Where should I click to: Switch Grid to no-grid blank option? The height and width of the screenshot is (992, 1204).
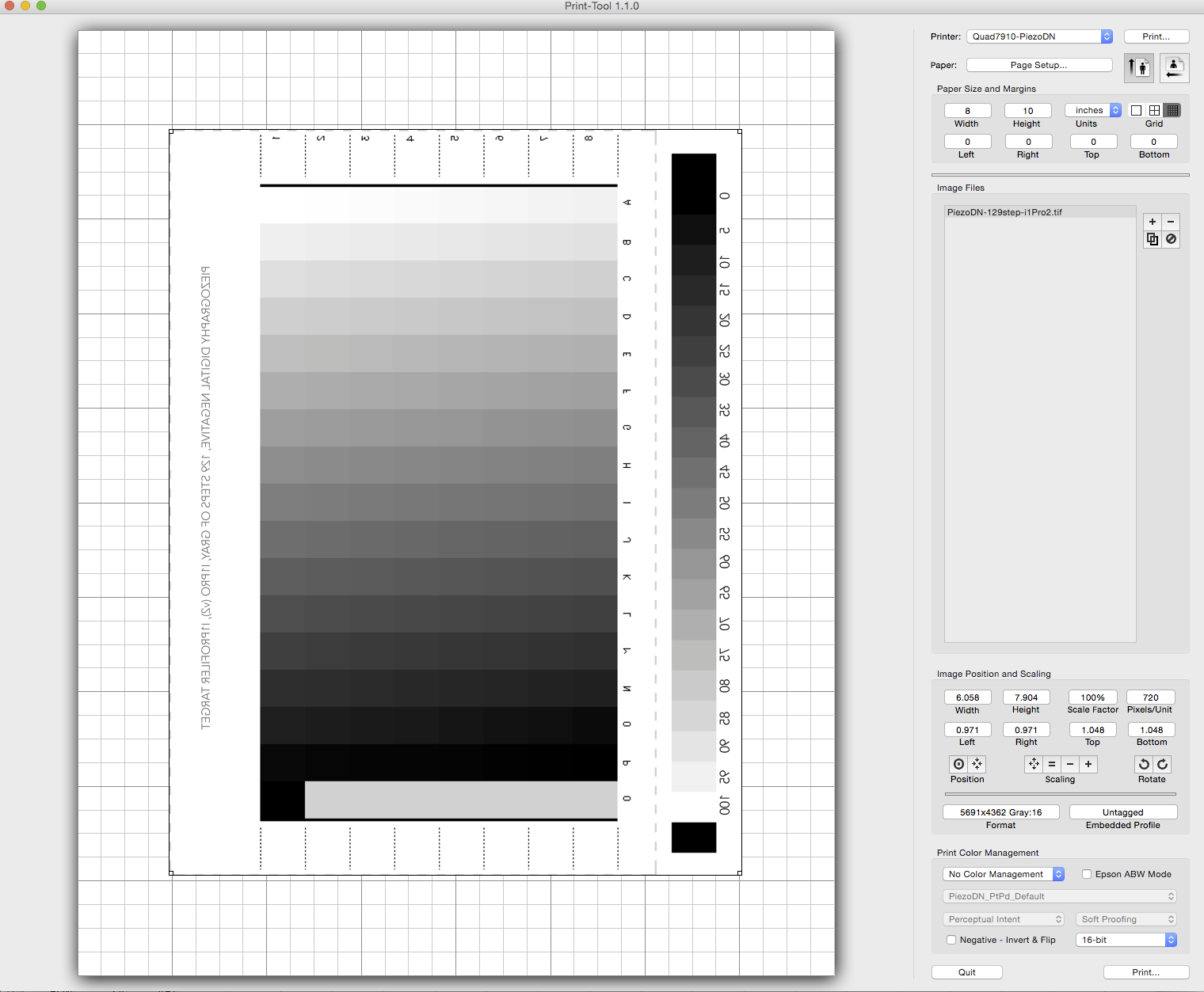point(1136,110)
